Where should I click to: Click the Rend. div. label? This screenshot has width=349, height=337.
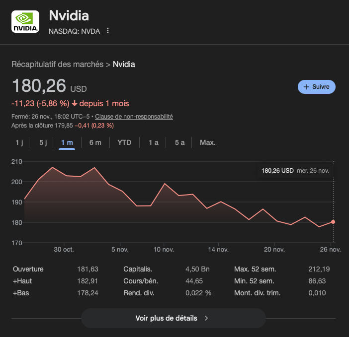(139, 293)
